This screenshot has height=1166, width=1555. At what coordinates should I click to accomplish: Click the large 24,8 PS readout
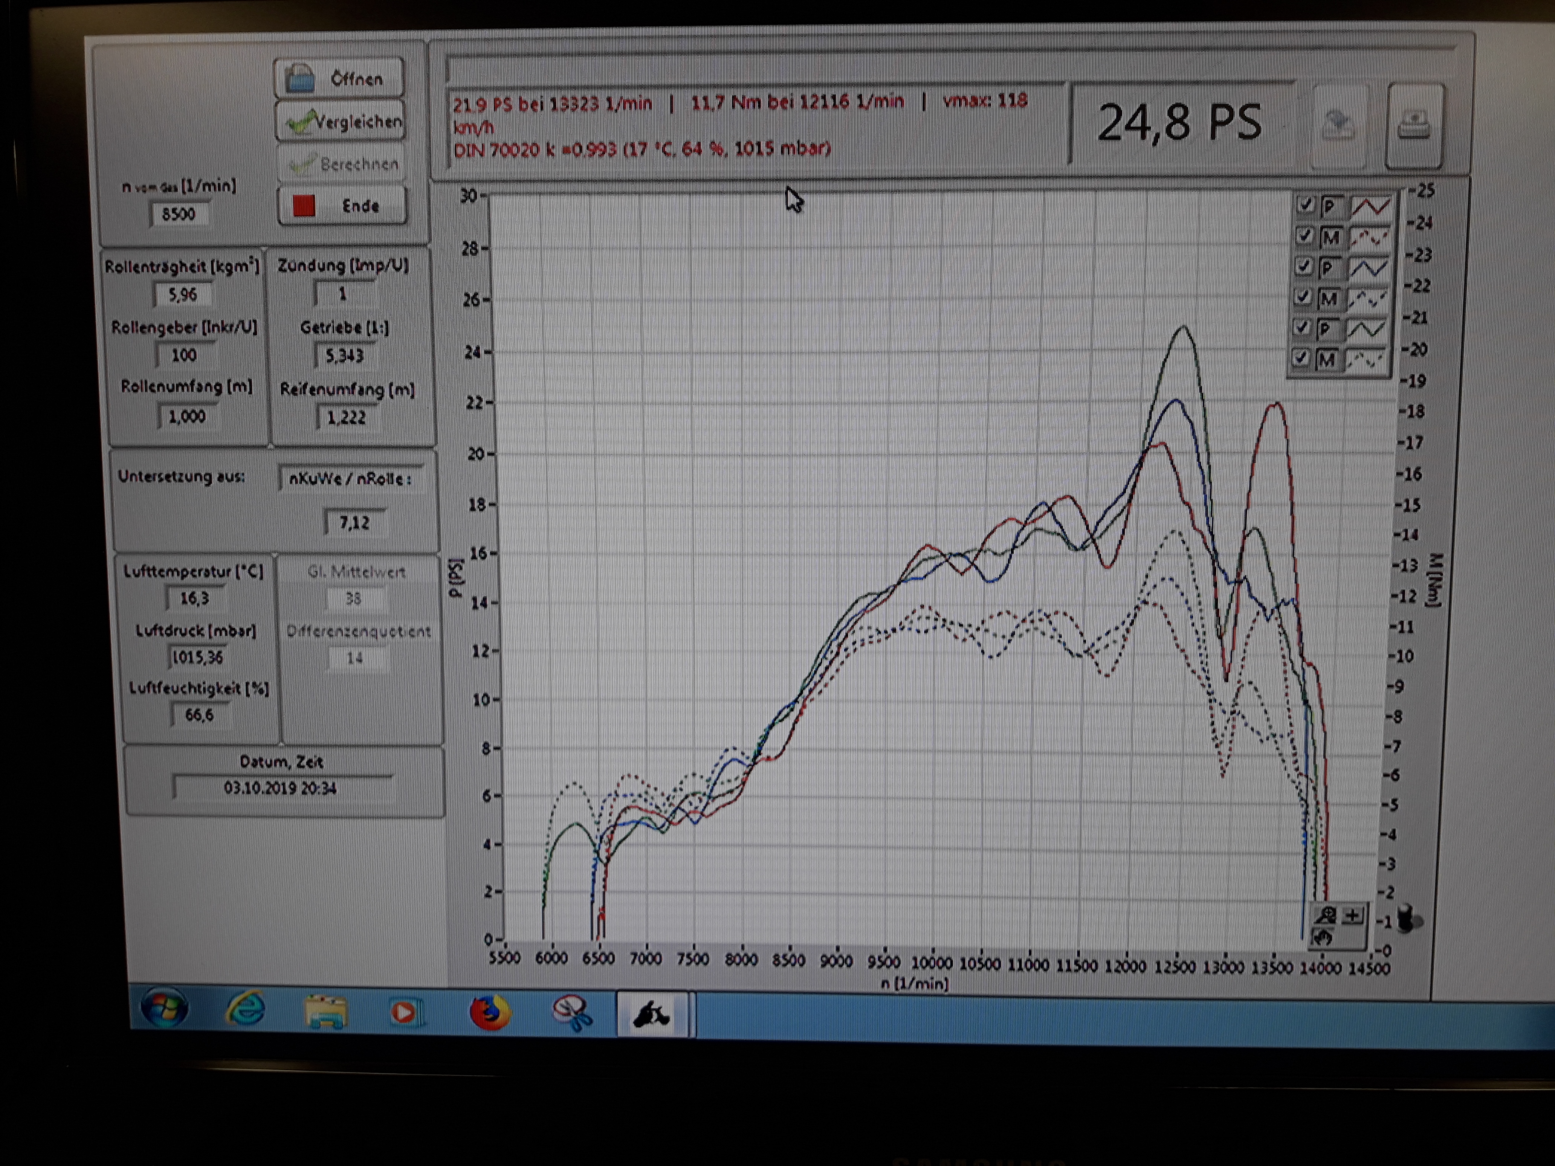[1182, 123]
